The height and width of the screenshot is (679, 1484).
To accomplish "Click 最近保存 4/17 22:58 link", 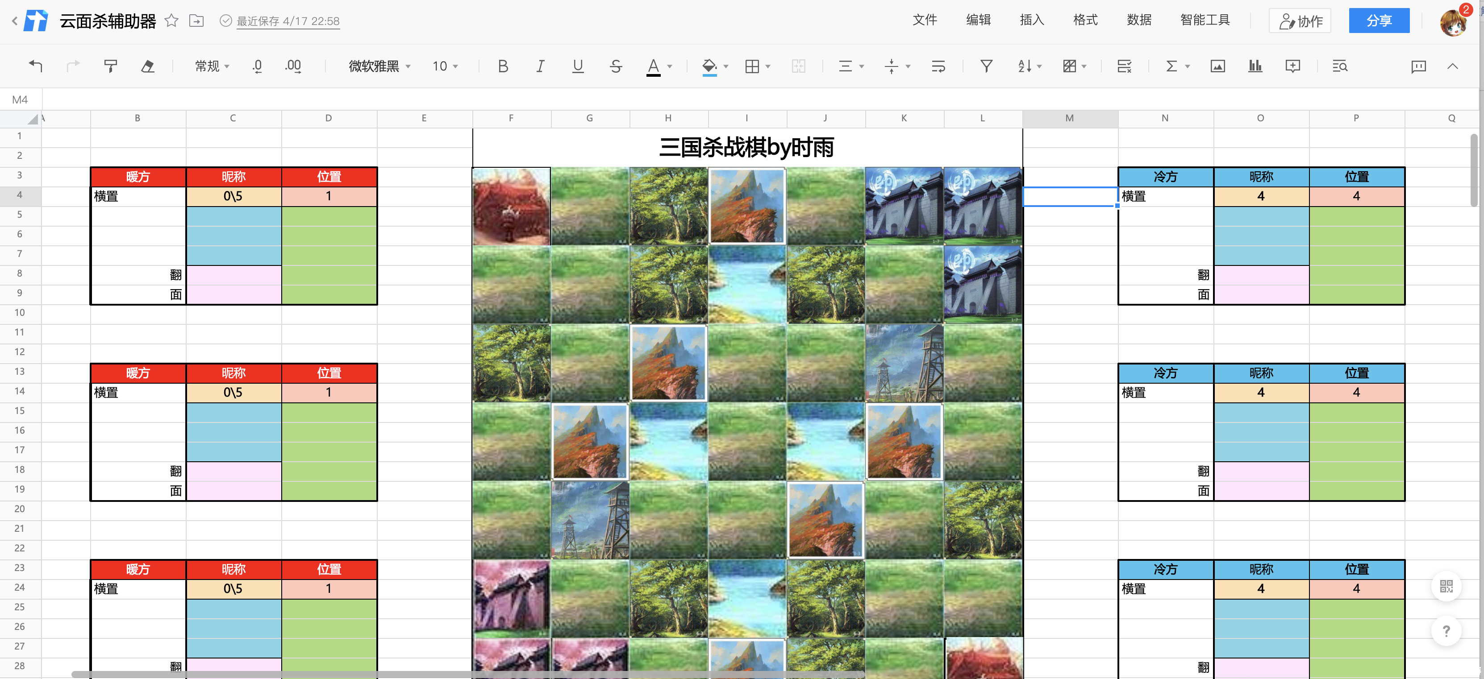I will (x=288, y=21).
